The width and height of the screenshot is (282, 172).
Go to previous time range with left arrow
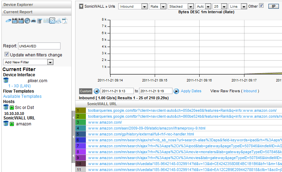click(x=97, y=91)
